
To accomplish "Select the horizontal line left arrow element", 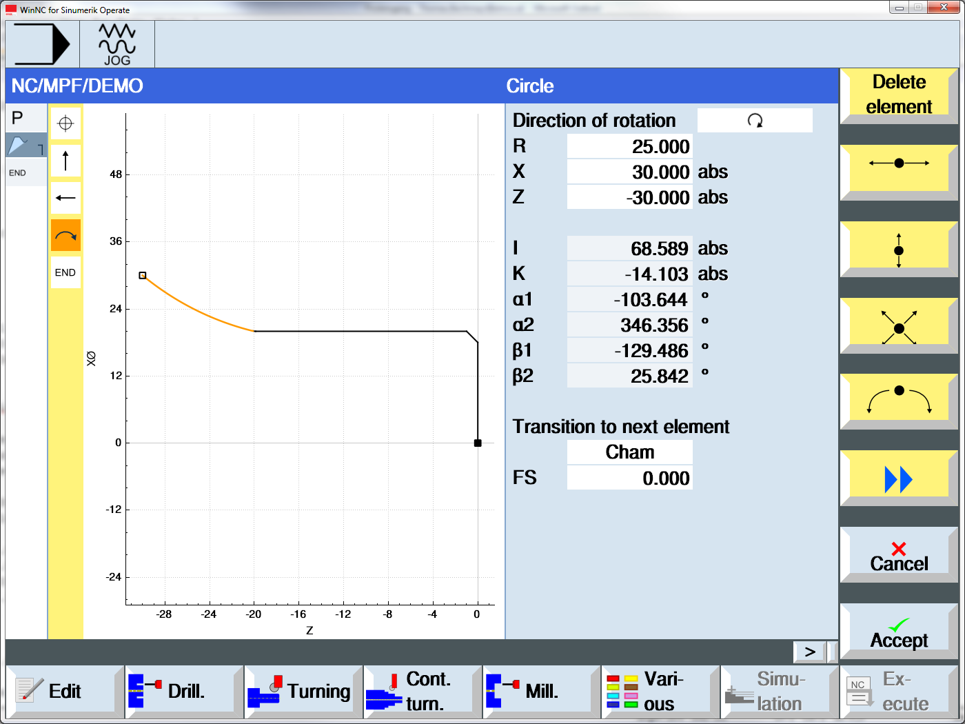I will point(65,198).
